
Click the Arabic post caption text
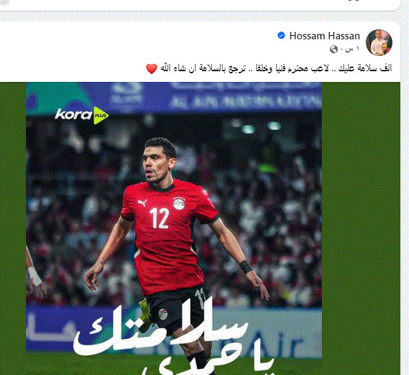276,69
